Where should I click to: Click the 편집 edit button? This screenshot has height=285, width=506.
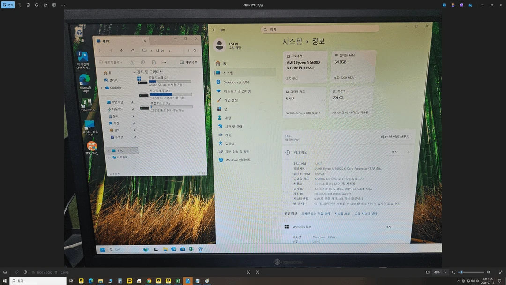tap(8, 5)
